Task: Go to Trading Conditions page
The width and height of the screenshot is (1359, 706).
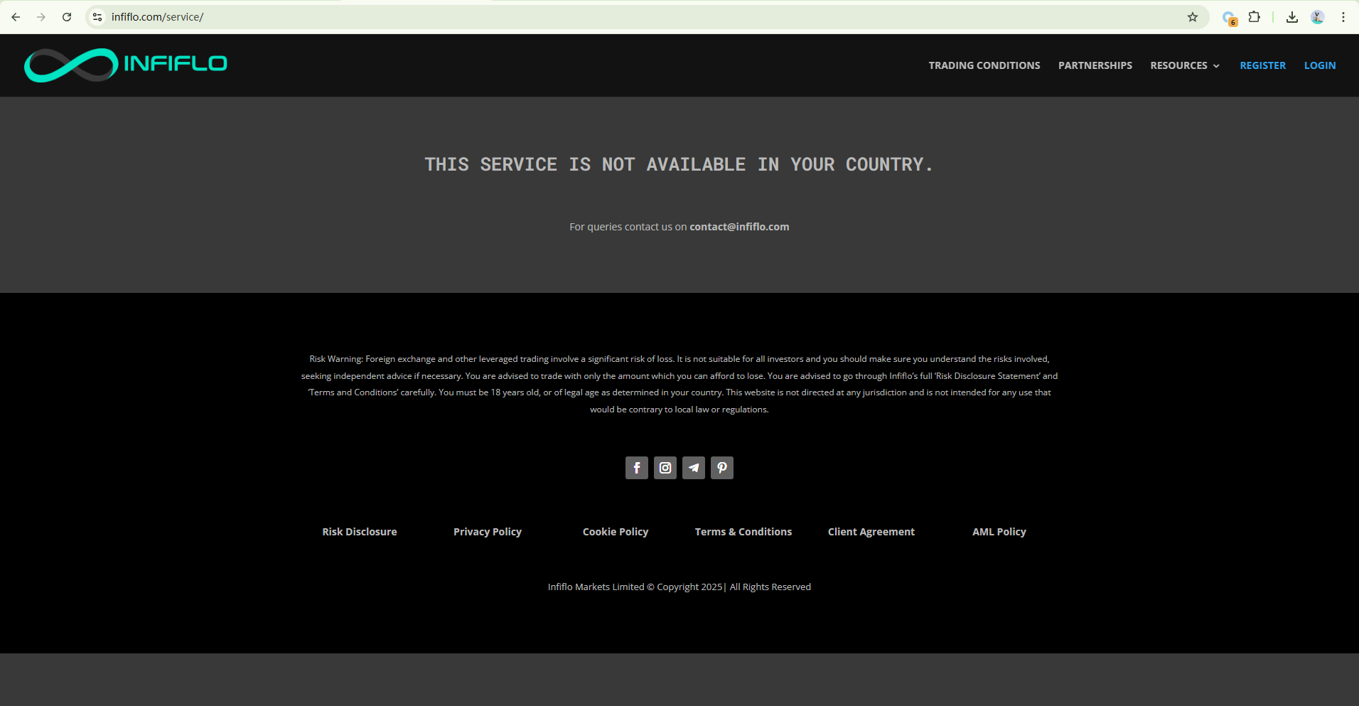Action: click(984, 65)
